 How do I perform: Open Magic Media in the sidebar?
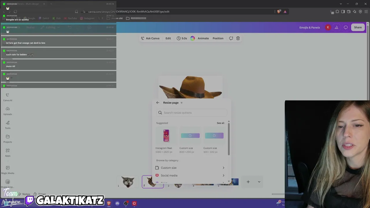[8, 170]
